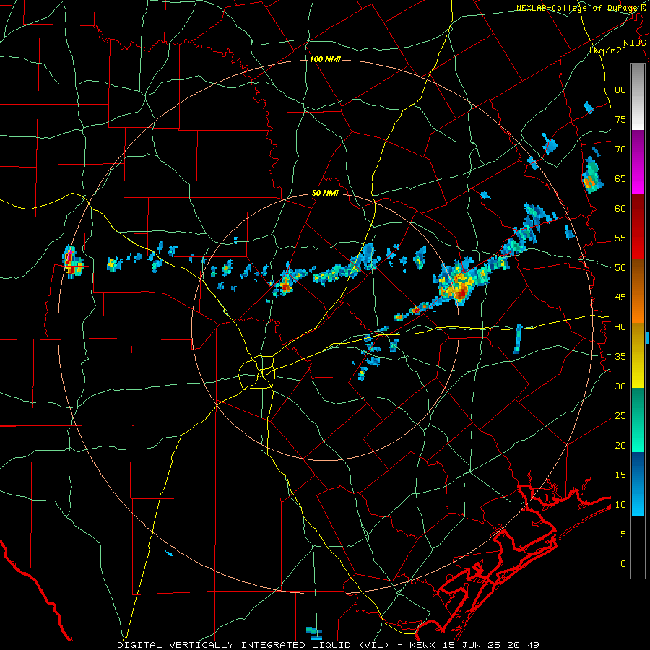The height and width of the screenshot is (650, 650).
Task: Select the red segment of the color bar
Action: (638, 227)
